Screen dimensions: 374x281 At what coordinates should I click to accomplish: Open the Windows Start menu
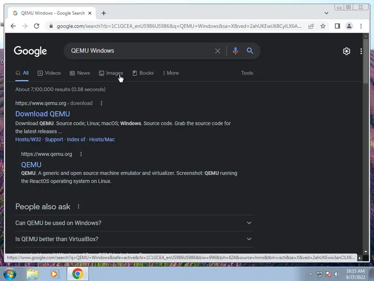pos(10,274)
